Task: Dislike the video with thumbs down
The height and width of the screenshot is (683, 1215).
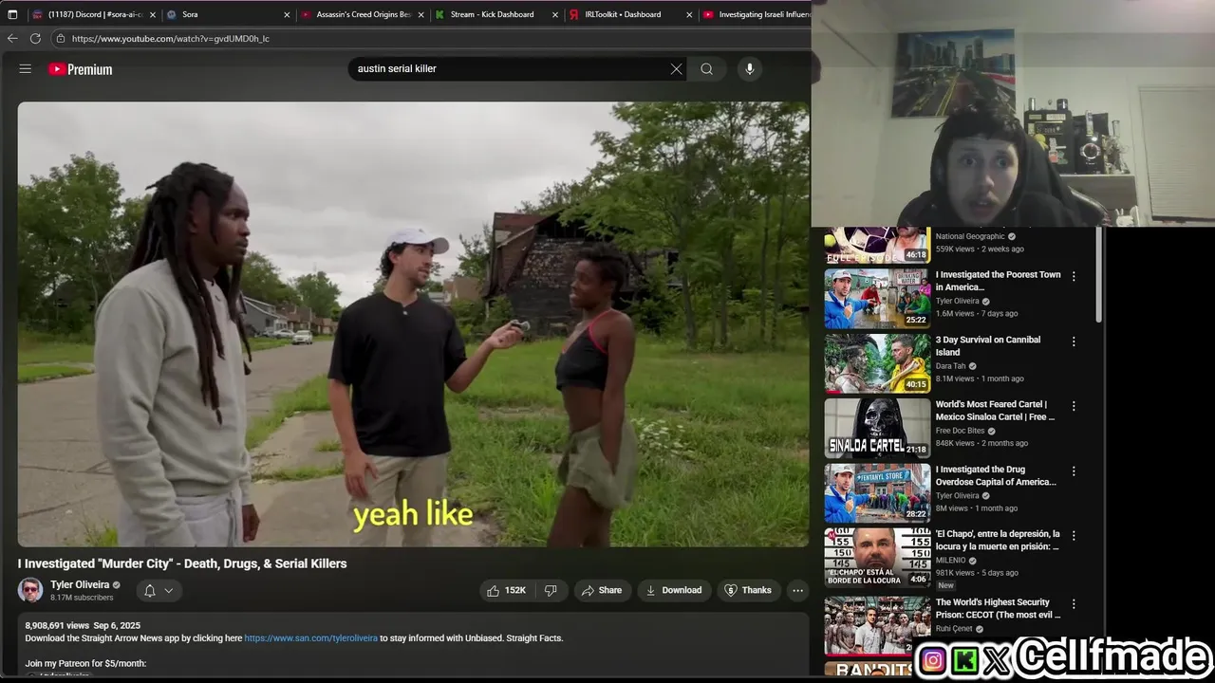Action: point(551,590)
